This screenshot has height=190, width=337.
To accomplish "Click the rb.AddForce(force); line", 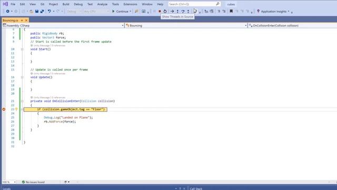I will [60, 121].
